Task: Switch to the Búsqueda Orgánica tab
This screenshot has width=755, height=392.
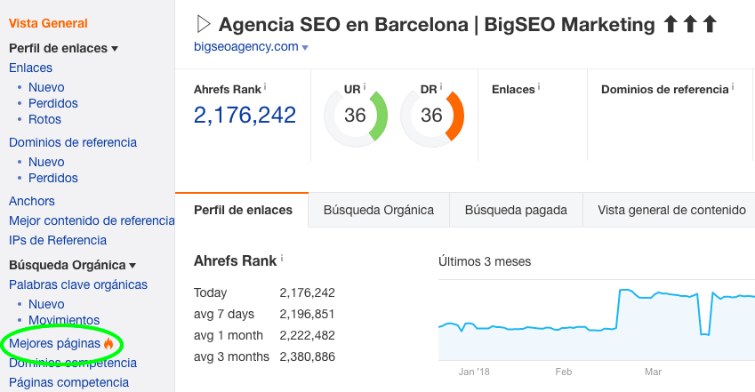Action: coord(379,210)
